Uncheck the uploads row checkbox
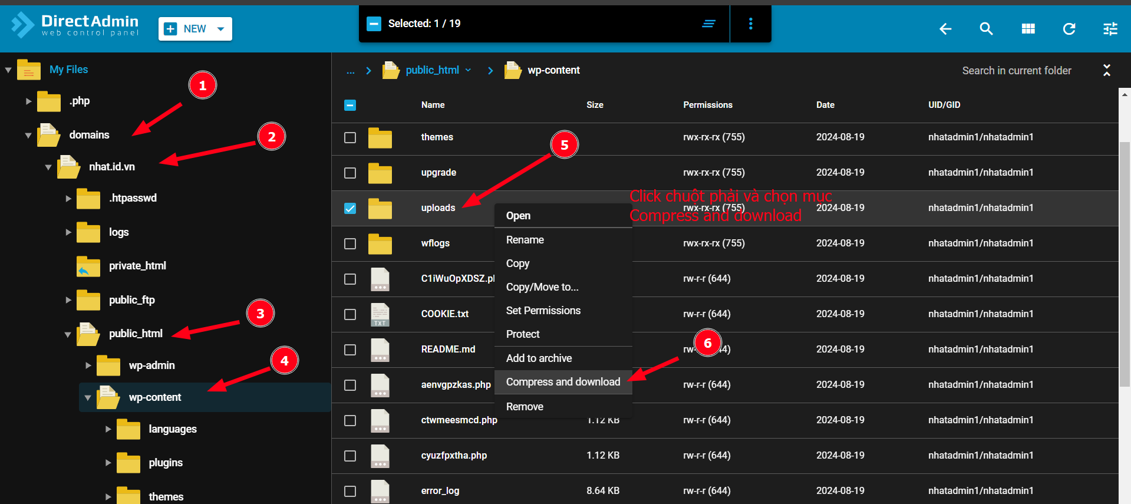Image resolution: width=1131 pixels, height=504 pixels. point(350,208)
